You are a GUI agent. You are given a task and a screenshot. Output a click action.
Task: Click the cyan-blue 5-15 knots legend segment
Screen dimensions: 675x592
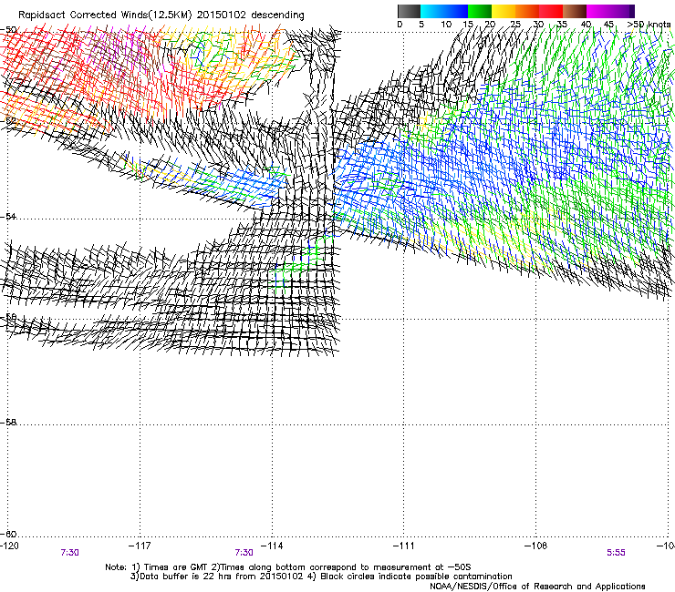tap(444, 11)
